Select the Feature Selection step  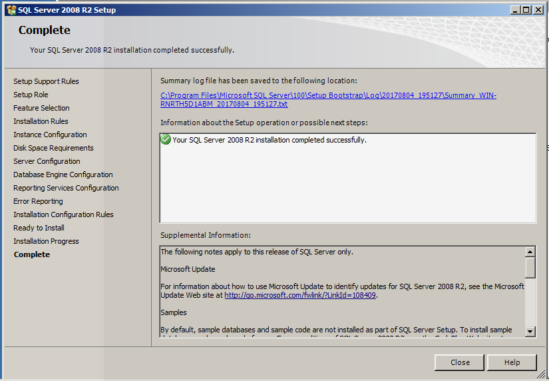[41, 108]
